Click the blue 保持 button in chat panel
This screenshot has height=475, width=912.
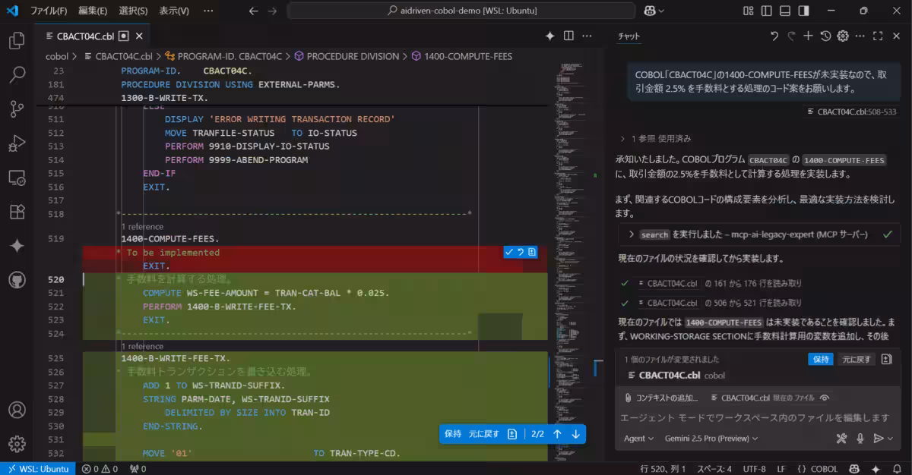(821, 360)
